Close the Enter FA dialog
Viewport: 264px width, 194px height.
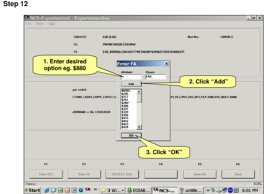(x=166, y=64)
